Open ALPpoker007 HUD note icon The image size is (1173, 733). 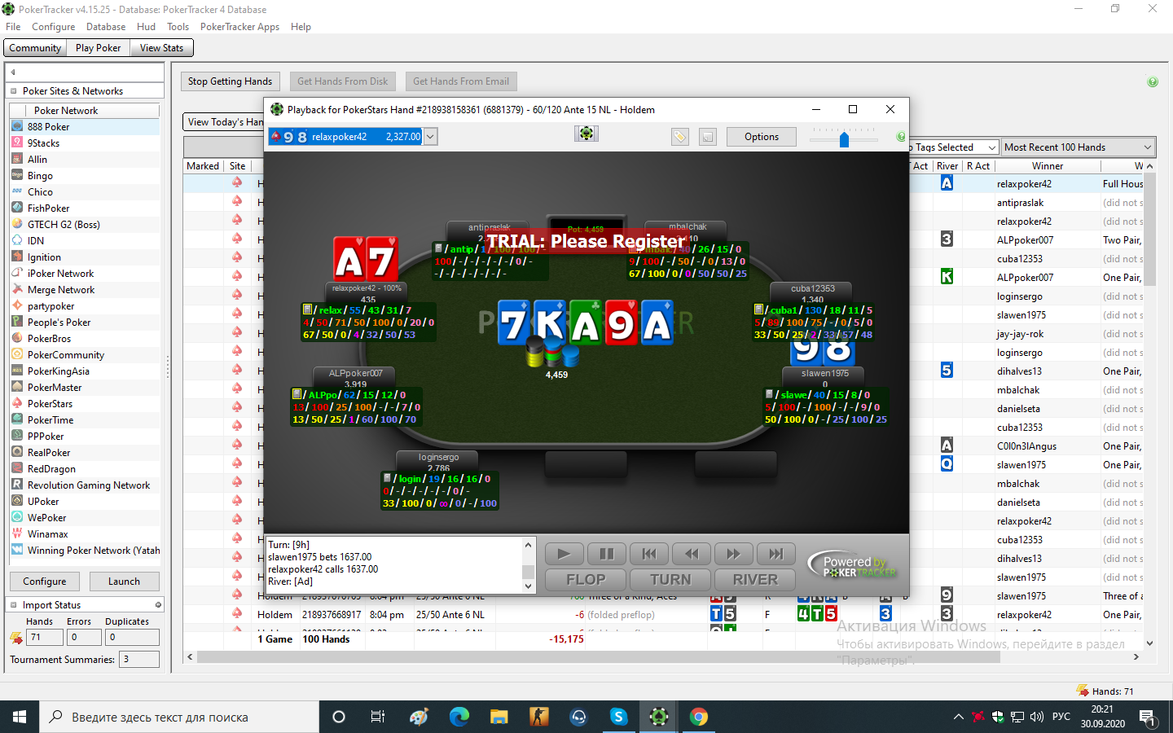pos(297,394)
